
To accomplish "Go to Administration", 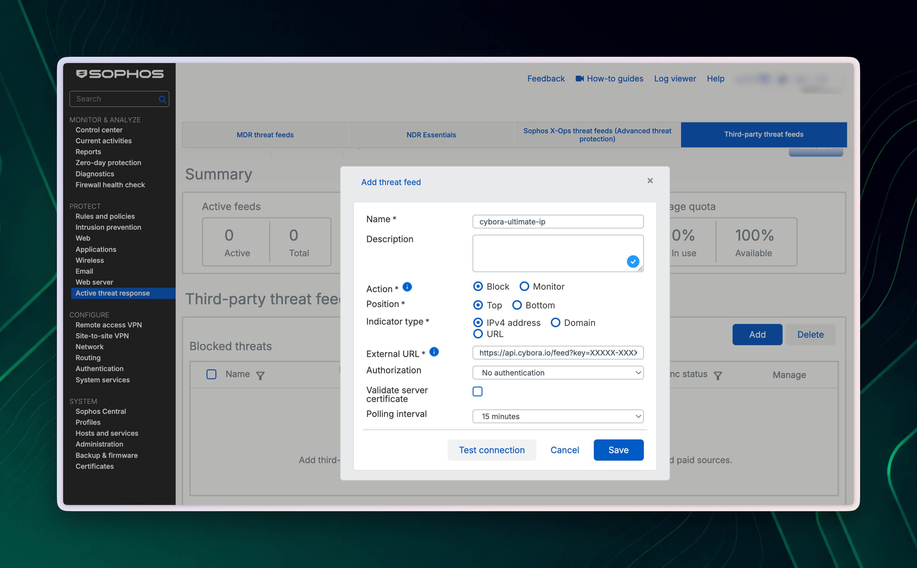I will click(99, 444).
